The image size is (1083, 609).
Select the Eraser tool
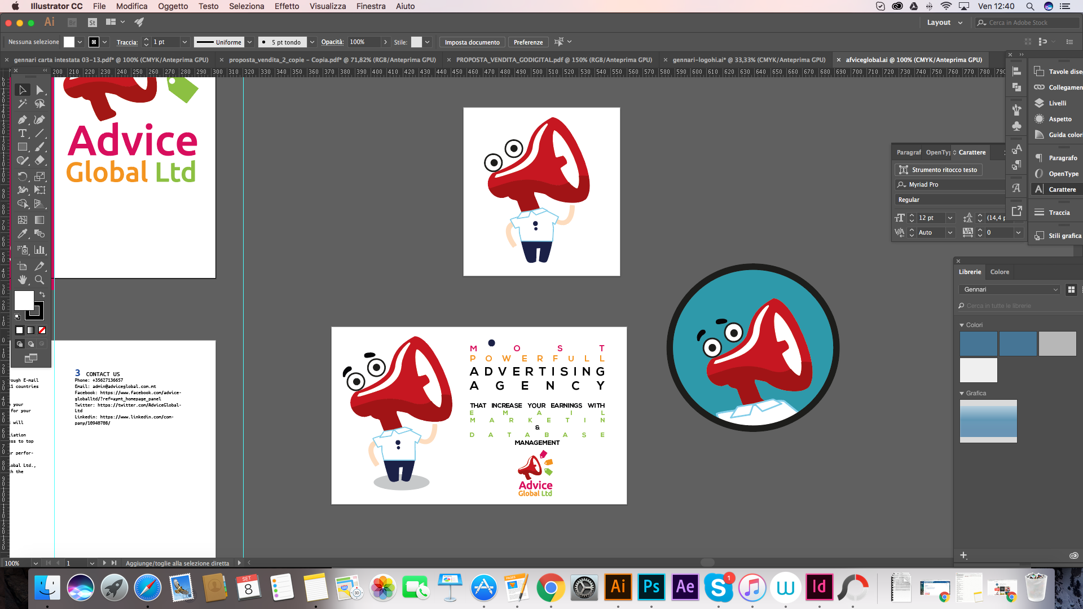(39, 161)
